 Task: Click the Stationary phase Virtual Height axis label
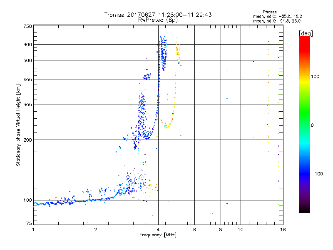tap(18, 125)
